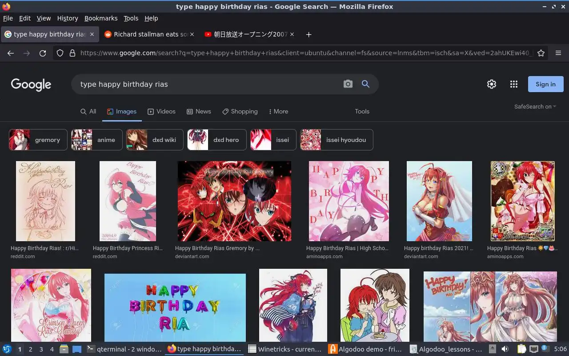The height and width of the screenshot is (356, 569).
Task: Open the 'Happy Birthday Princess Ri...' image
Action: click(x=128, y=201)
